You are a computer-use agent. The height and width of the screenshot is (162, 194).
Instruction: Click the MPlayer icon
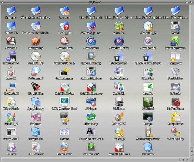tap(91, 102)
